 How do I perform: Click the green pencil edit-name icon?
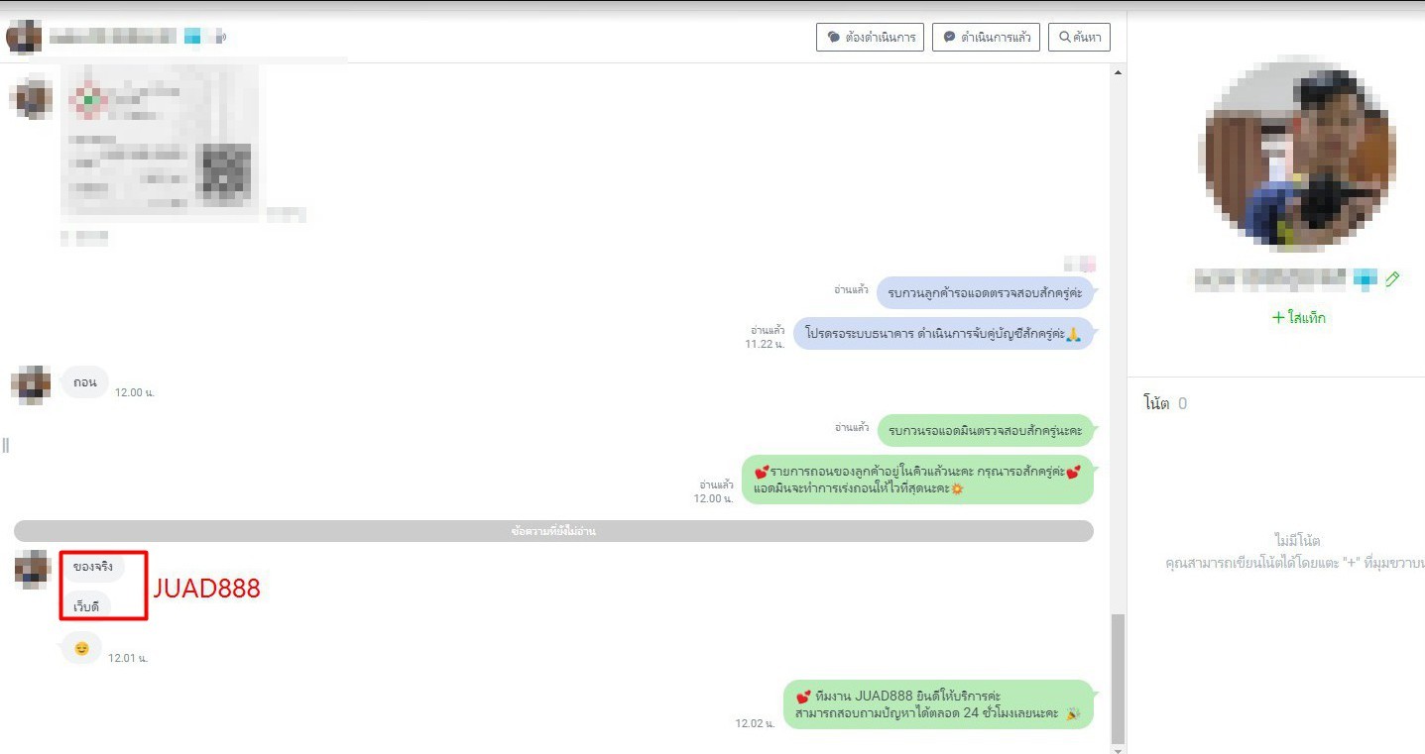point(1392,279)
